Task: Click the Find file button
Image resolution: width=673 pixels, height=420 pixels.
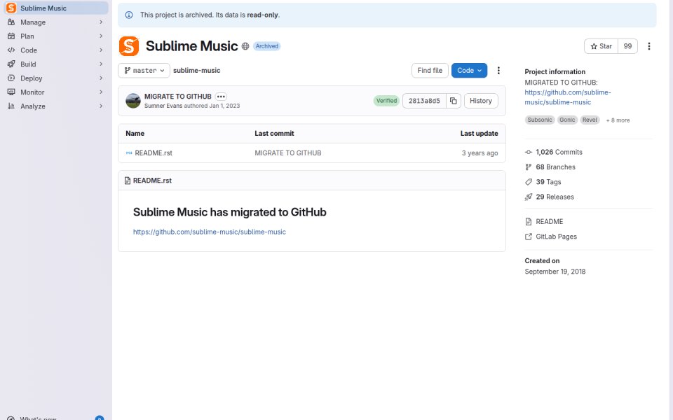Action: tap(430, 71)
